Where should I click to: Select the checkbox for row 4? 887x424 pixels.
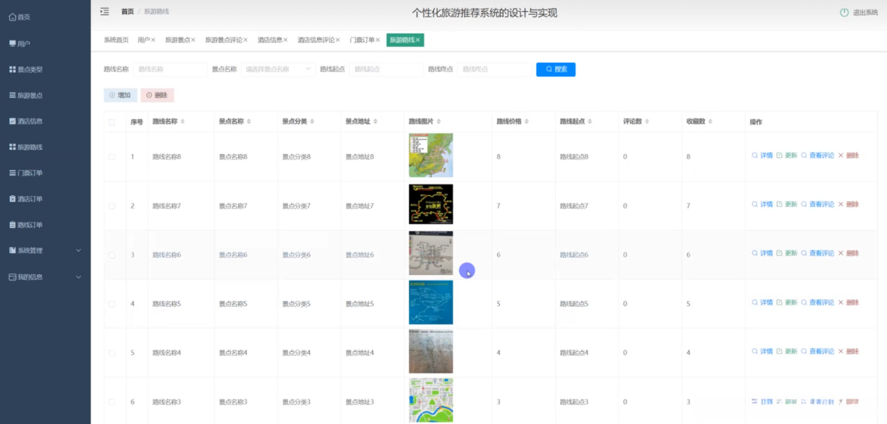pos(112,304)
